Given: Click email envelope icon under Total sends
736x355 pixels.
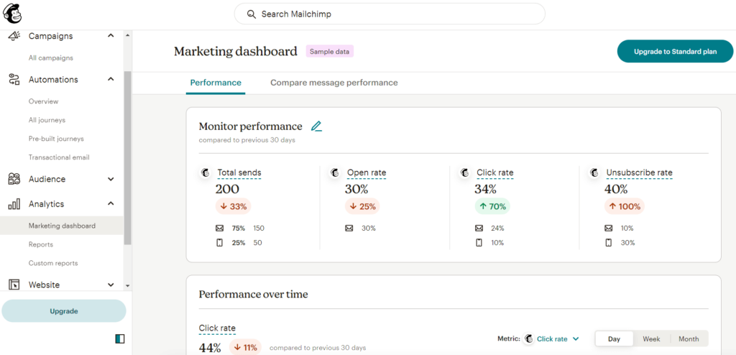Looking at the screenshot, I should (x=219, y=229).
